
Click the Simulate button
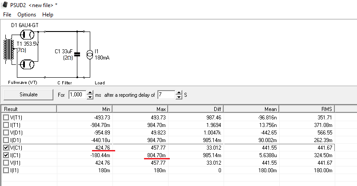pos(28,95)
